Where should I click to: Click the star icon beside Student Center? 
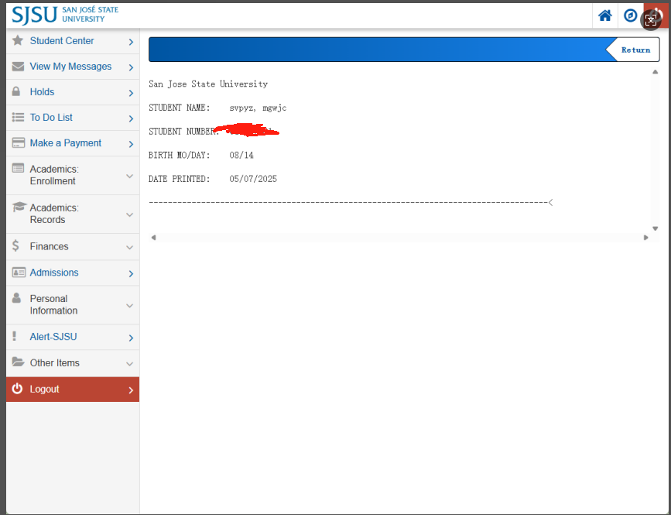coord(18,40)
